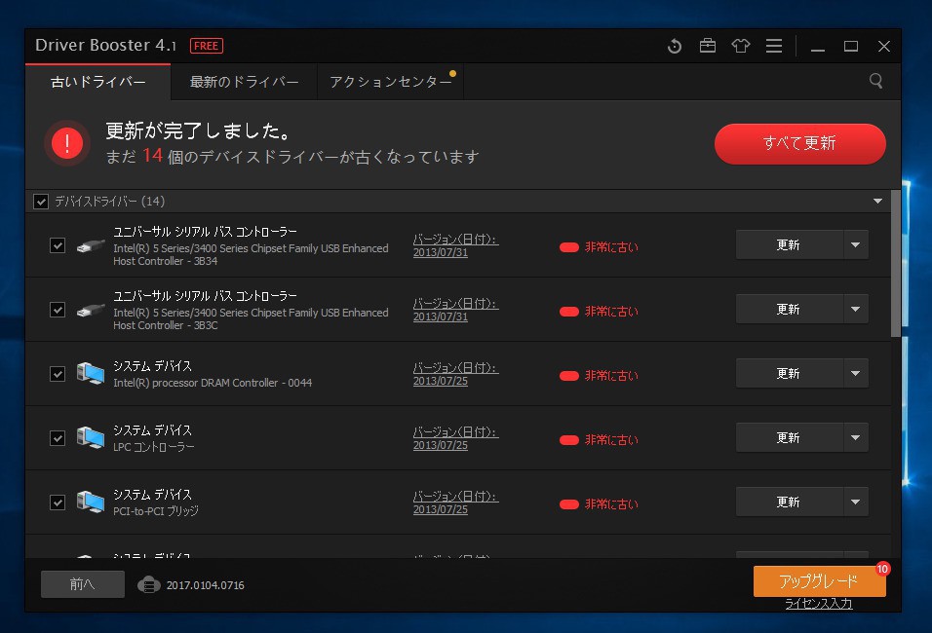Open the hamburger options menu
Image resolution: width=932 pixels, height=633 pixels.
click(x=774, y=46)
